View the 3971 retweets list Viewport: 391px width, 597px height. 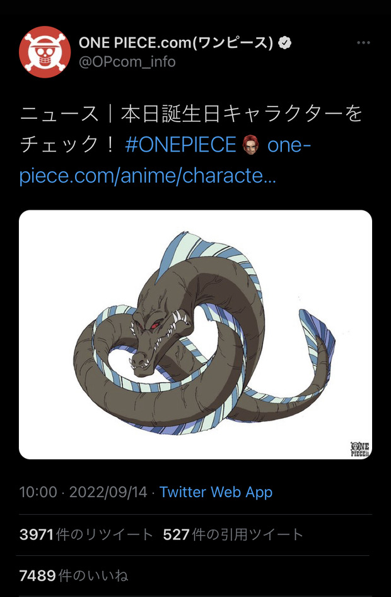pyautogui.click(x=86, y=534)
